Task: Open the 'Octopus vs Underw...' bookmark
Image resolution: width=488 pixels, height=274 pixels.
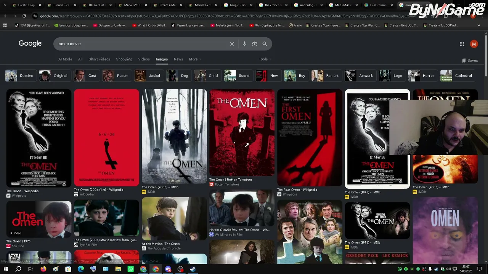Action: [110, 25]
